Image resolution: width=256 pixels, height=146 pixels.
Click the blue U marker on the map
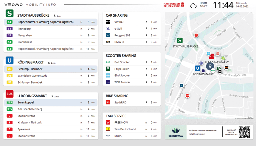(x=197, y=68)
